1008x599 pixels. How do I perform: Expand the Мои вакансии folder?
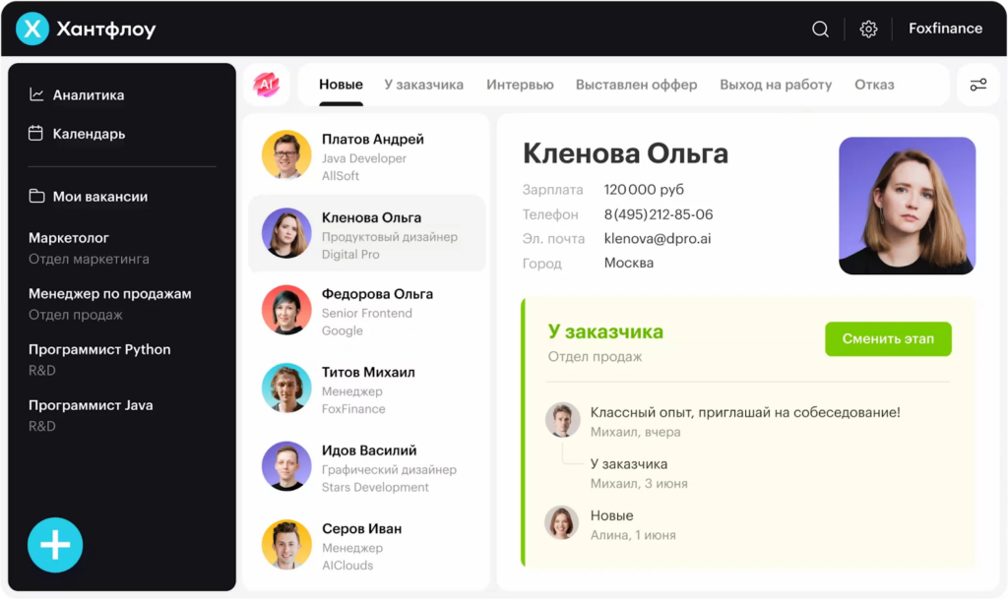[99, 197]
